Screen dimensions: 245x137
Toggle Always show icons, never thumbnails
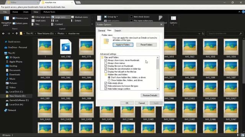pyautogui.click(x=106, y=60)
